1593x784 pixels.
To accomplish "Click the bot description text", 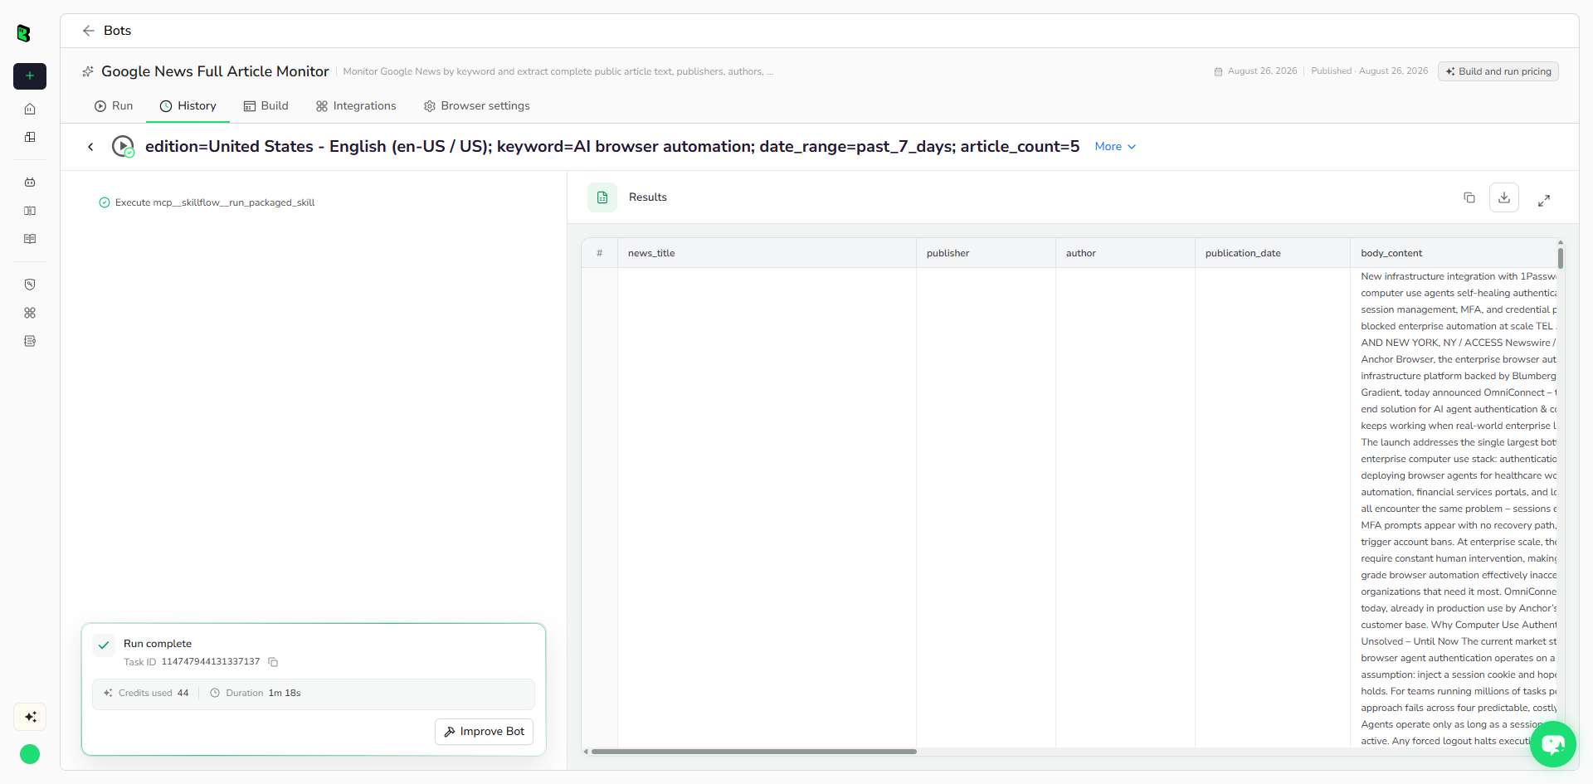I will [x=558, y=71].
